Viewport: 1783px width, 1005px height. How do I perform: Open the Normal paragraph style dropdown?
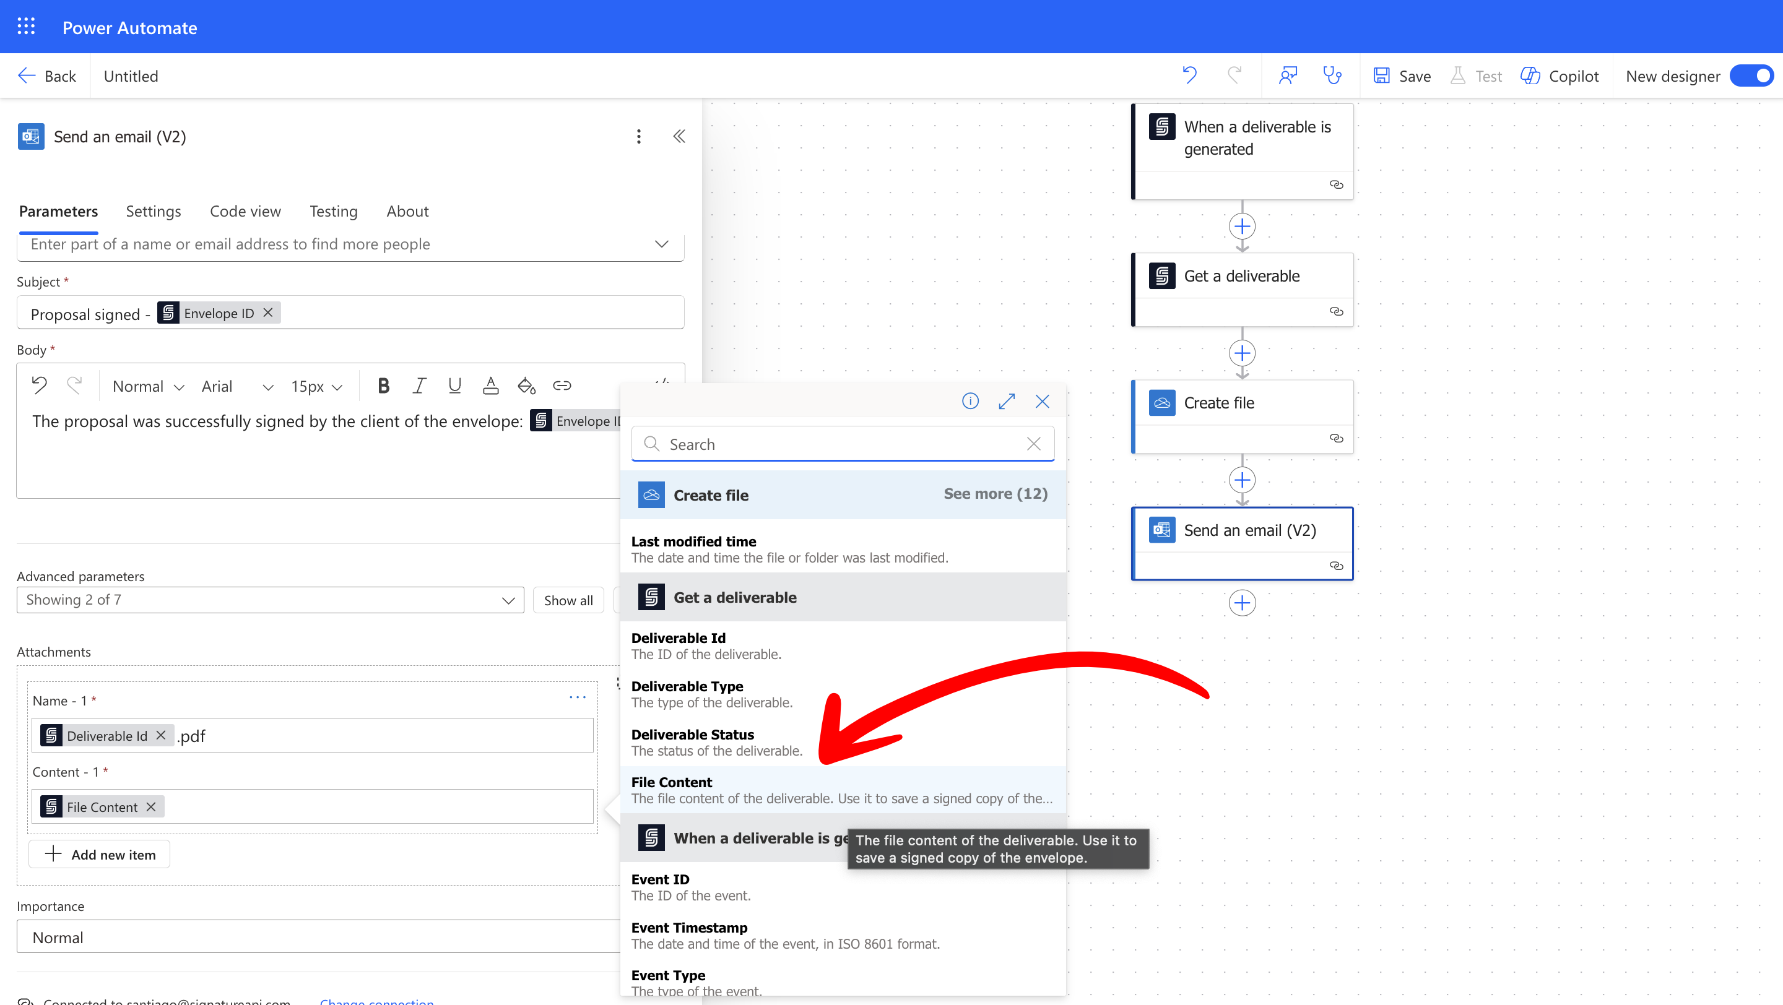tap(148, 386)
